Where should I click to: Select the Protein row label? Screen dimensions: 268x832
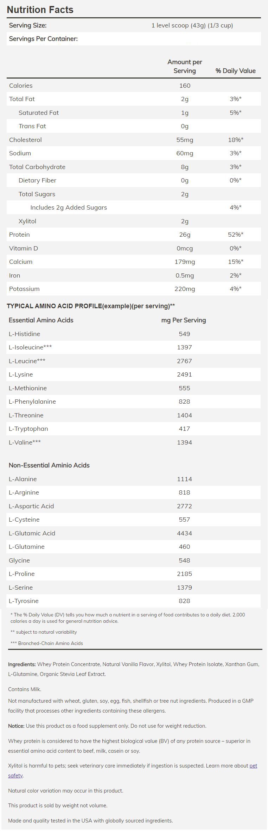19,235
